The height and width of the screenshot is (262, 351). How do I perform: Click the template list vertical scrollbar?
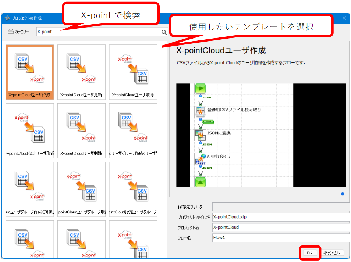click(x=170, y=122)
